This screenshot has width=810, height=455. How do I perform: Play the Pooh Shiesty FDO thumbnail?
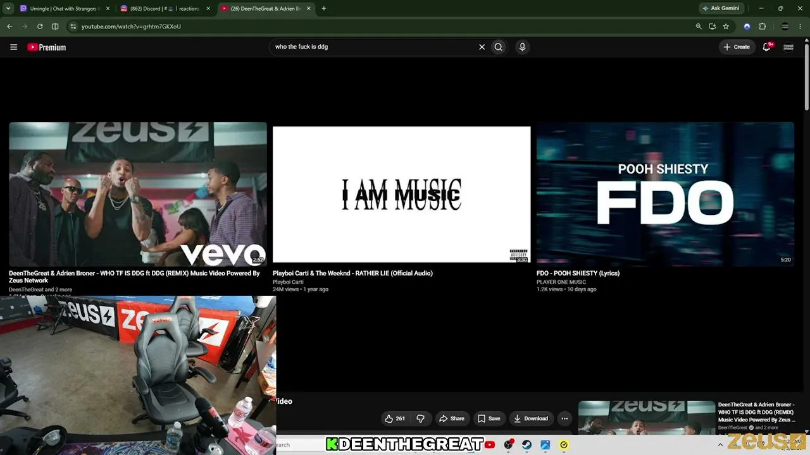[x=665, y=194]
